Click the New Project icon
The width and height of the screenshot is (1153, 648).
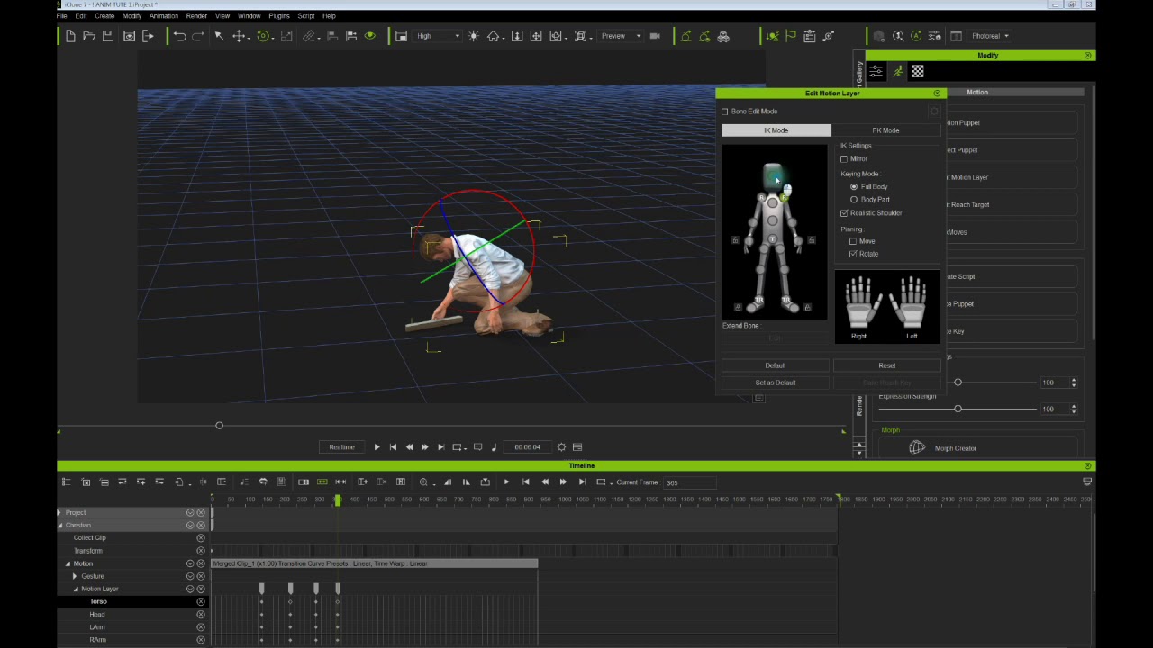click(70, 36)
